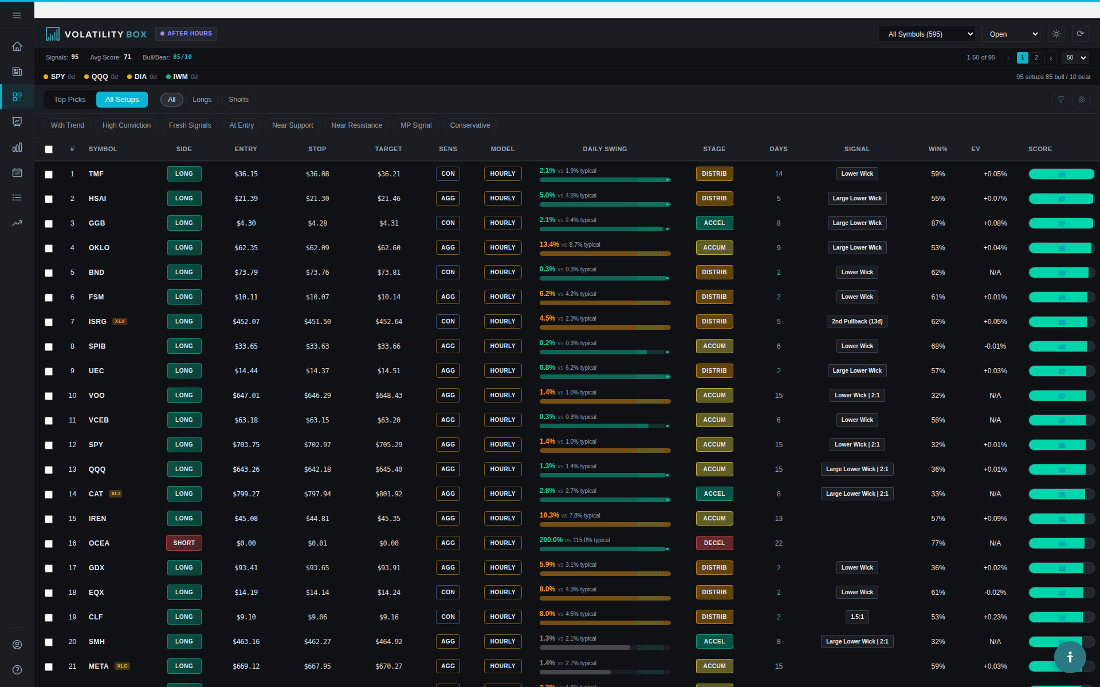The width and height of the screenshot is (1100, 687).
Task: Open the list sidebar icon
Action: [x=17, y=198]
